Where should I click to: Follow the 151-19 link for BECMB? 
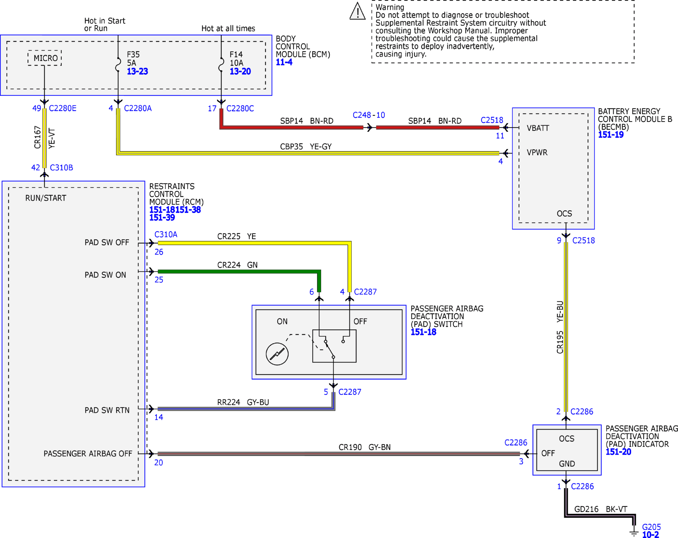click(611, 135)
